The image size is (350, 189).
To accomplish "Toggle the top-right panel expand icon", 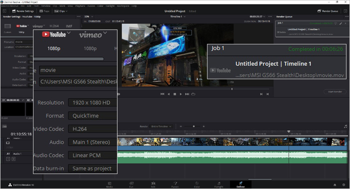I will click(345, 11).
